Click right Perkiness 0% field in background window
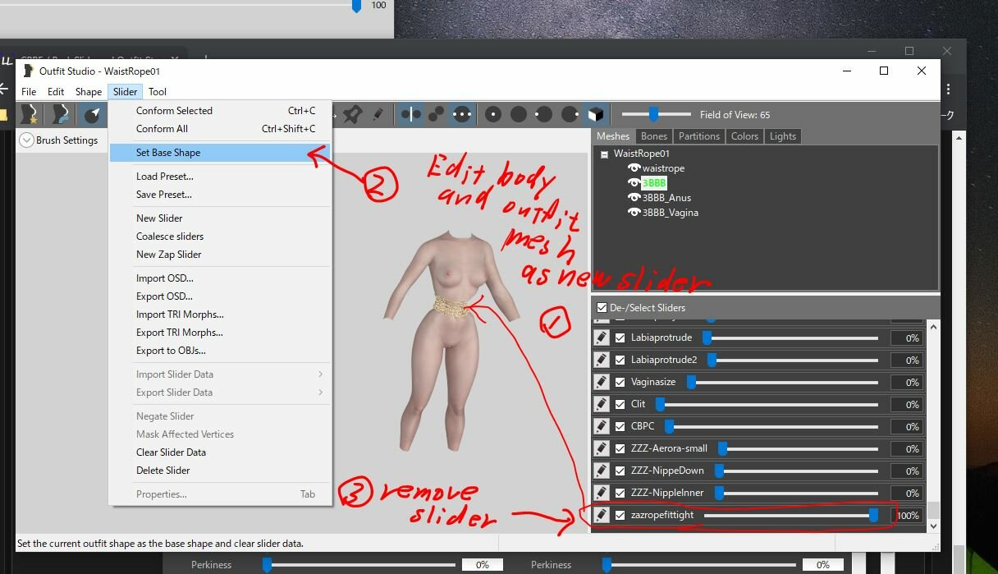 click(x=822, y=565)
